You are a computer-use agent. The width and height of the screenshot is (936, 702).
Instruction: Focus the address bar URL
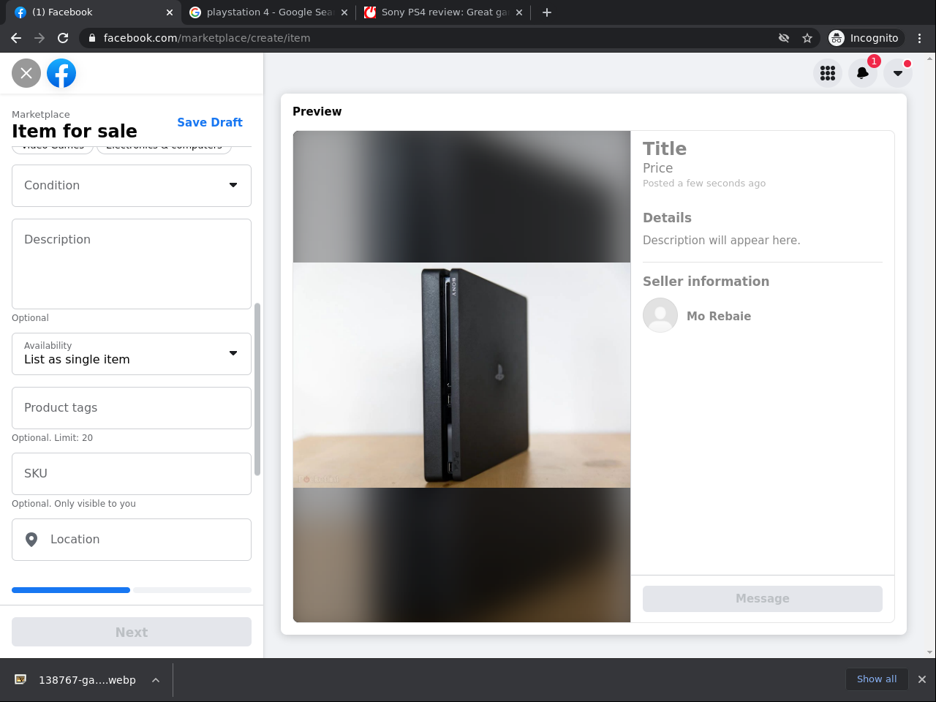(x=207, y=38)
